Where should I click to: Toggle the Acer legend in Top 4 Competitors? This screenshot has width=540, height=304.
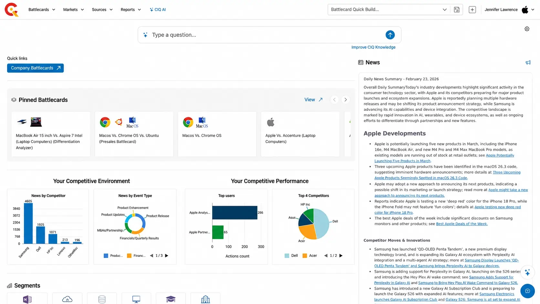pos(309,256)
